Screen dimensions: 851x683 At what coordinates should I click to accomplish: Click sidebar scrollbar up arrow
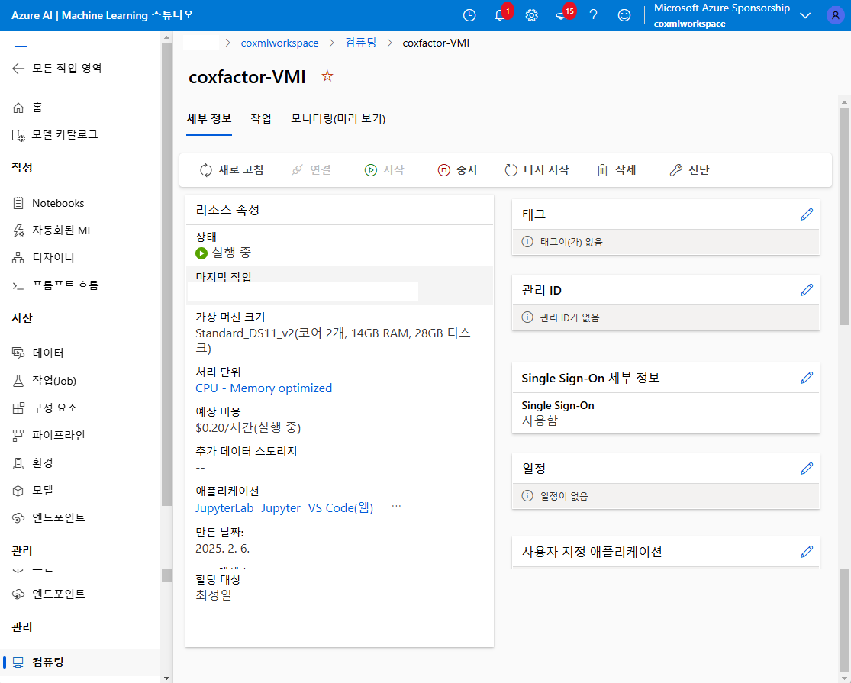point(166,38)
